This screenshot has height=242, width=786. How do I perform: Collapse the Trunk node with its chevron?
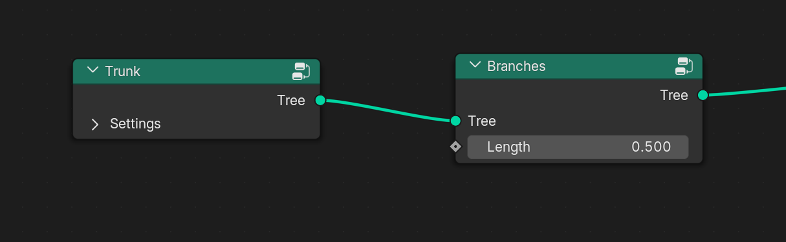coord(93,70)
